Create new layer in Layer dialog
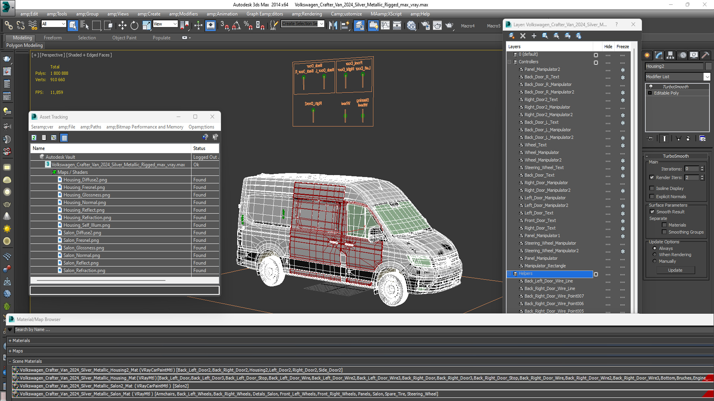 tap(512, 36)
